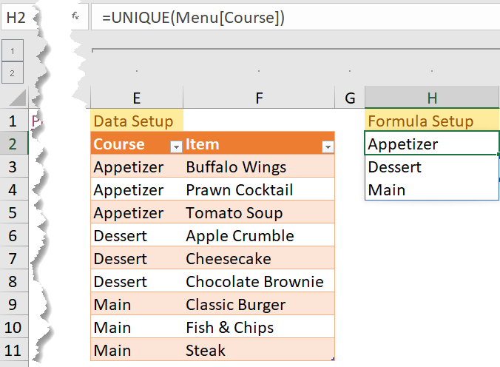Click the table resize handle below Steak

click(333, 358)
